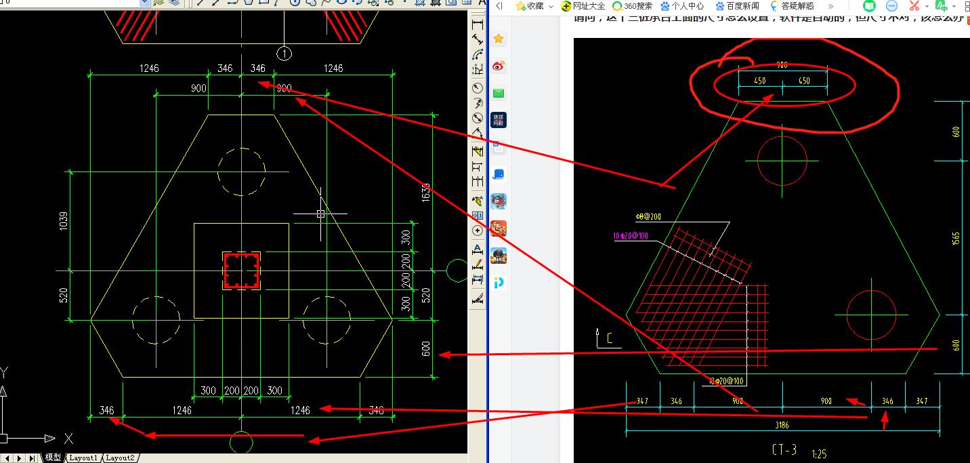Expand the translate options arrow
The width and height of the screenshot is (970, 463).
(x=954, y=6)
